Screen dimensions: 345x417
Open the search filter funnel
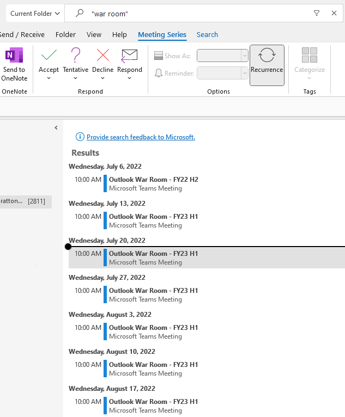point(317,13)
